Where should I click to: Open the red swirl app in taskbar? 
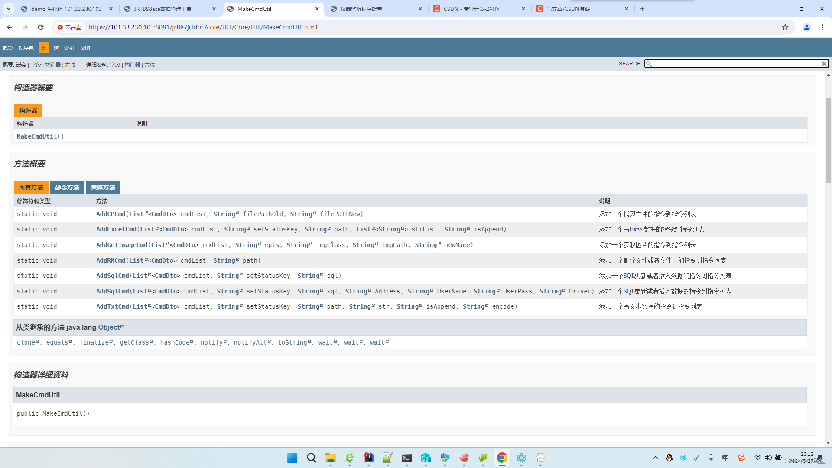464,458
